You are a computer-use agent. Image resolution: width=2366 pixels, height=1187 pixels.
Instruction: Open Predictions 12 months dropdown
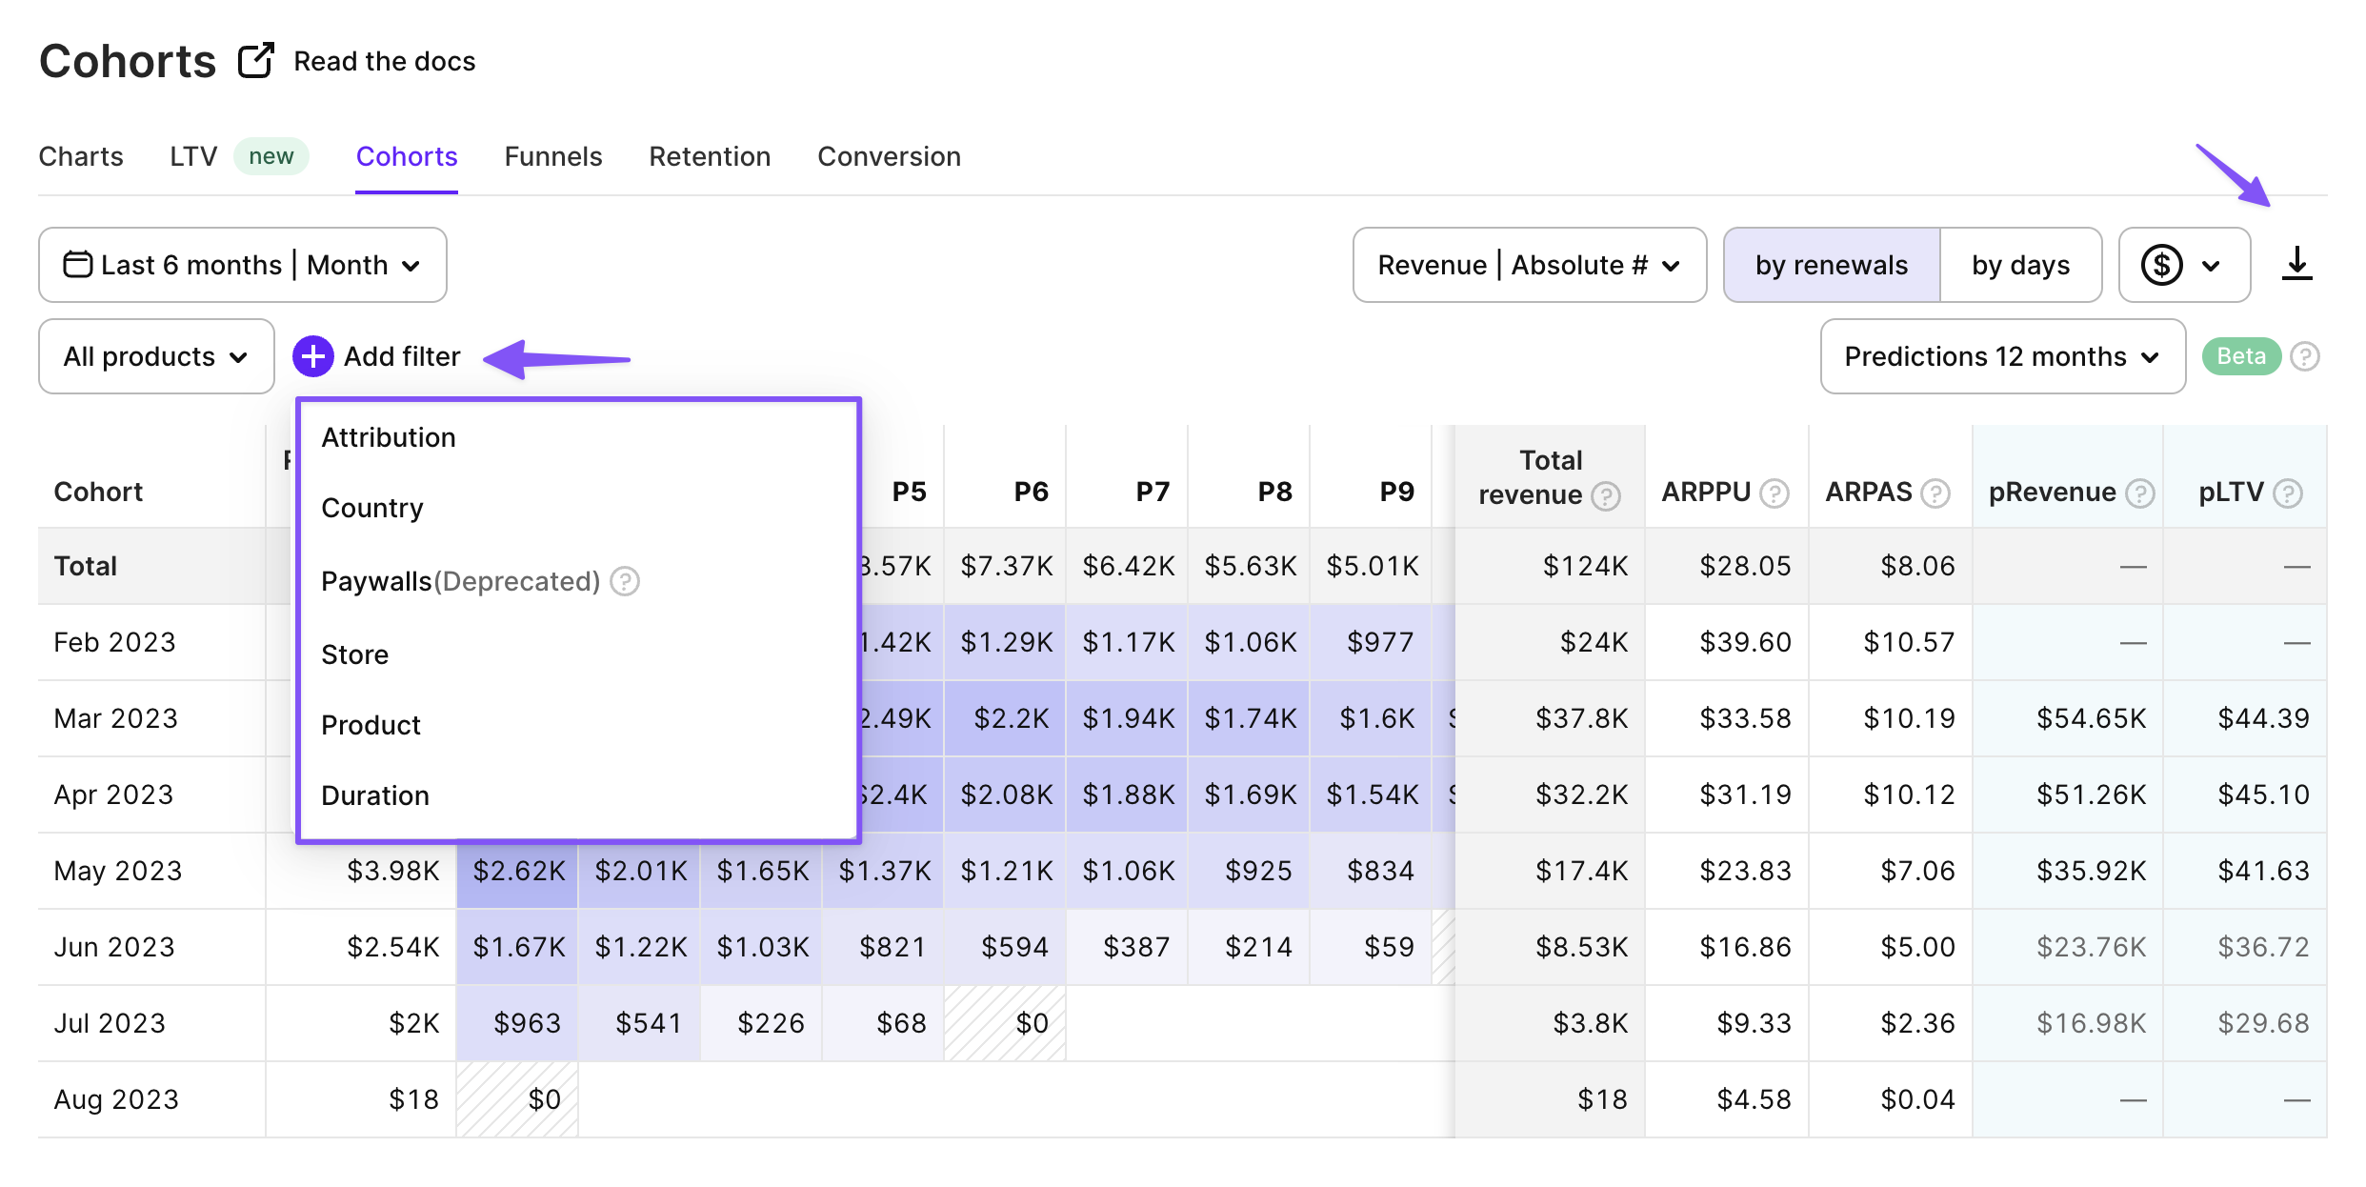tap(2001, 356)
